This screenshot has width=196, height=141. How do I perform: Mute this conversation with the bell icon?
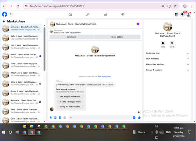pos(163,43)
